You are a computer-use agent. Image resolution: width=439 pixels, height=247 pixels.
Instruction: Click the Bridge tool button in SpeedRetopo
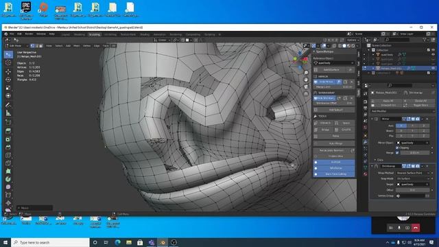coord(324,130)
